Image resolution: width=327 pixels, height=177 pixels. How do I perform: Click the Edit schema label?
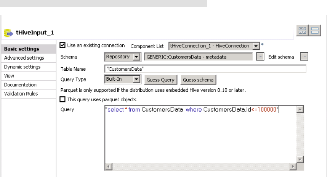point(281,57)
